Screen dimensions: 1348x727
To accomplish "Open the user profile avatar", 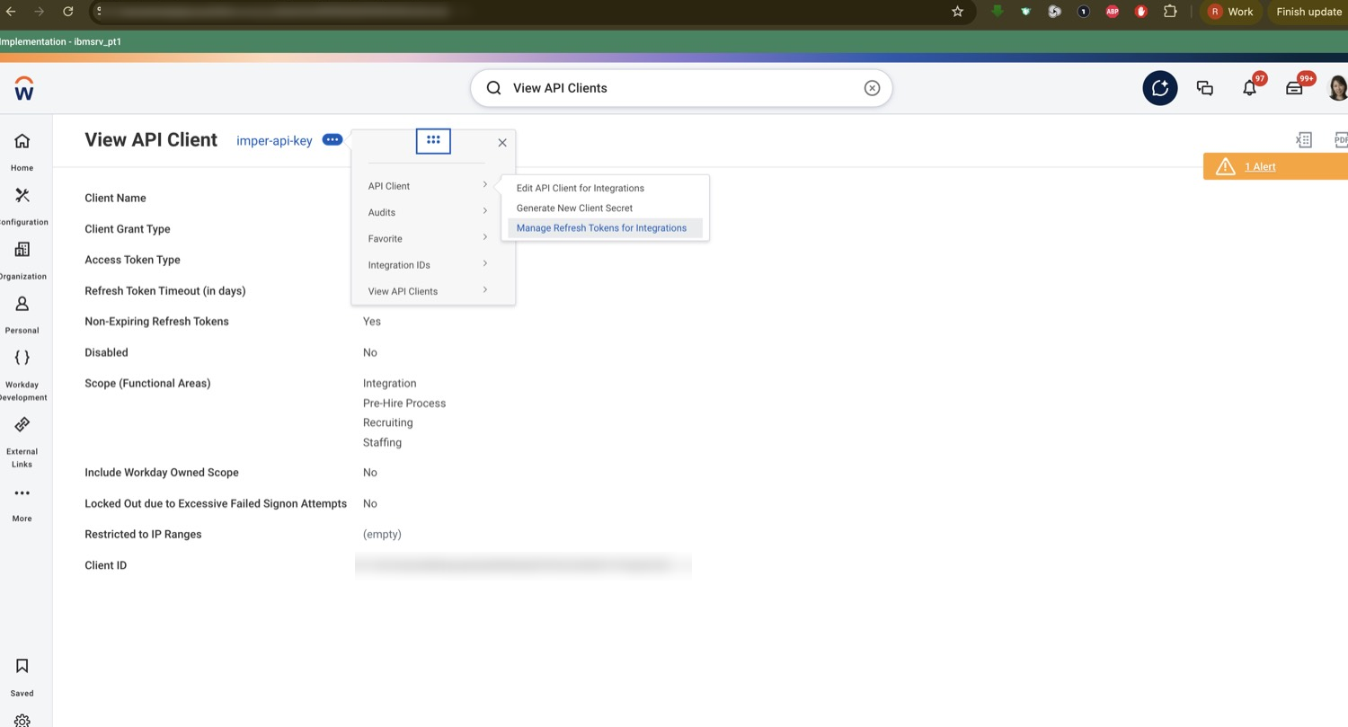I will [1338, 88].
